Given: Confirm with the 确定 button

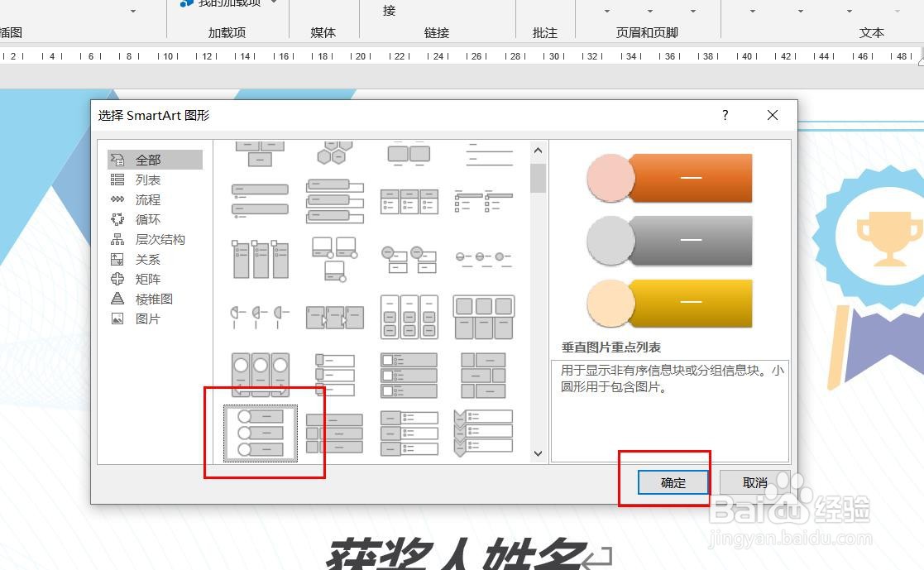Looking at the screenshot, I should (x=673, y=483).
